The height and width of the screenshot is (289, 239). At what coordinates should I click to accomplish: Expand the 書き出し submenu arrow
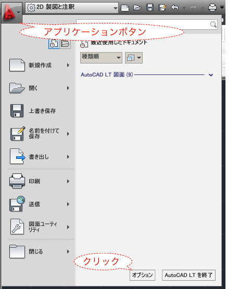coord(68,157)
